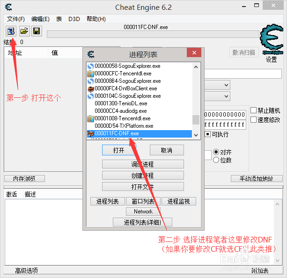Enable the 禁止随机 checkbox

click(253, 110)
